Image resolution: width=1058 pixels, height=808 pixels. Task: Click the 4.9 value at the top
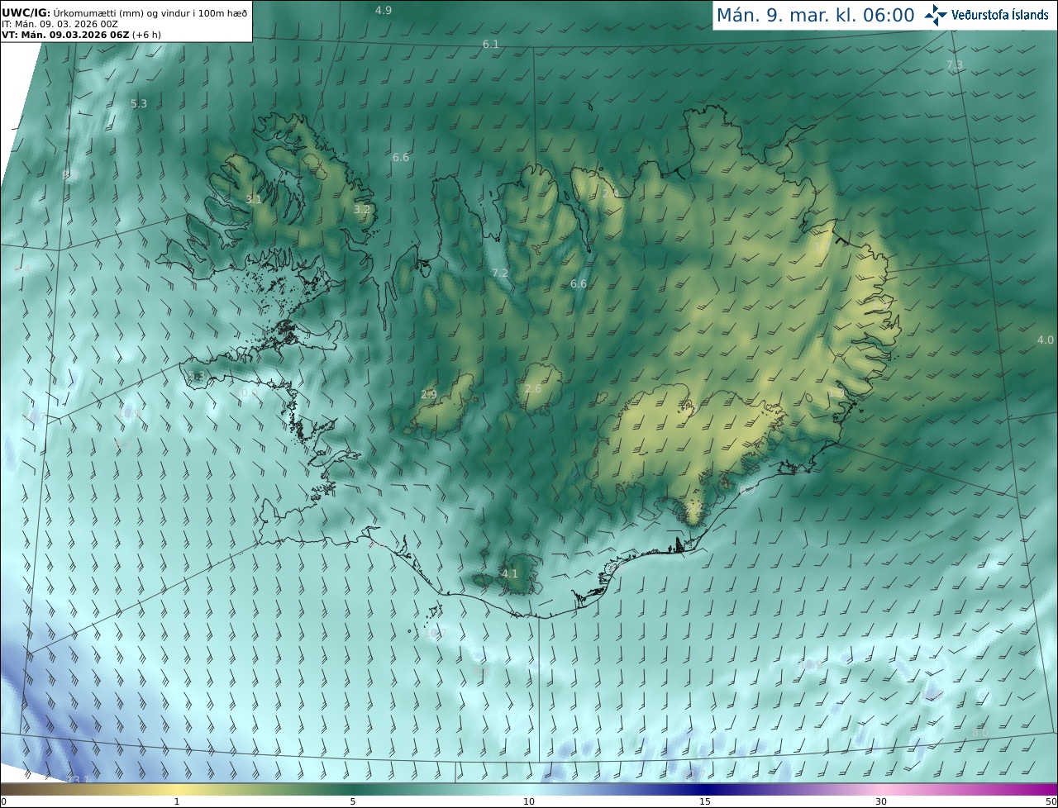point(384,10)
